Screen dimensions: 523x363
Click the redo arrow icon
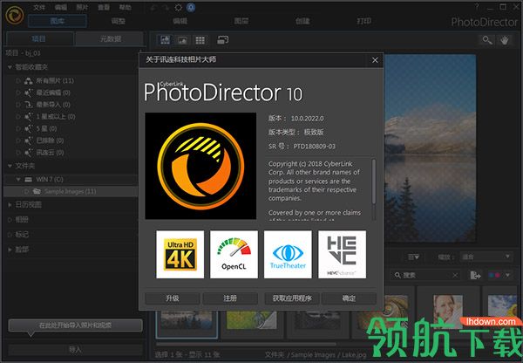coord(166,8)
